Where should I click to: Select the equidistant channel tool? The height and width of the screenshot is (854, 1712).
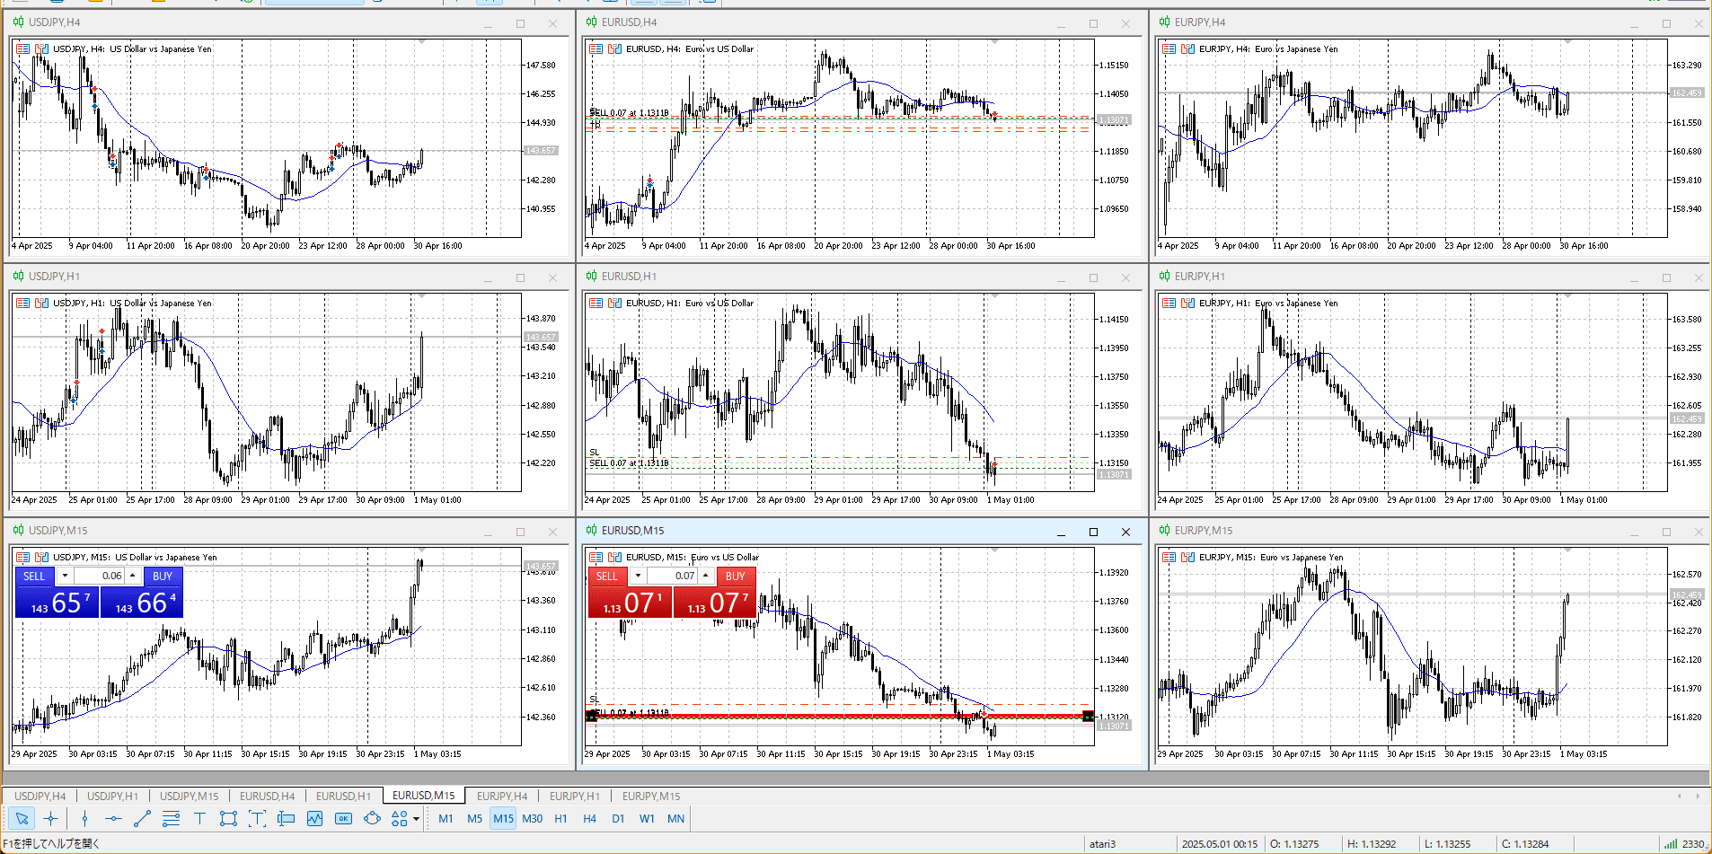pyautogui.click(x=171, y=818)
